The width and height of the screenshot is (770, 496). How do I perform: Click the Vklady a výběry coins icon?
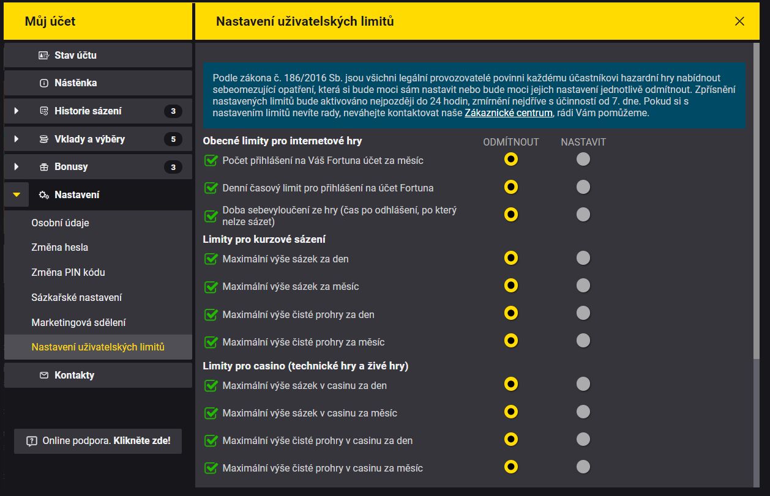click(43, 139)
